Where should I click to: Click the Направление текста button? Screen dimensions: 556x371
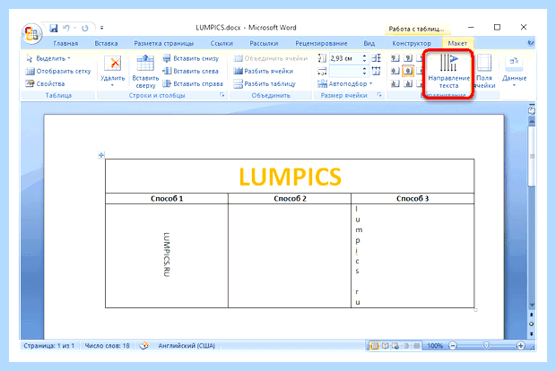(x=448, y=71)
